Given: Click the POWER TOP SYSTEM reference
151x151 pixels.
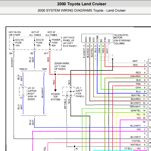Looking at the screenshot, I should (x=55, y=97).
